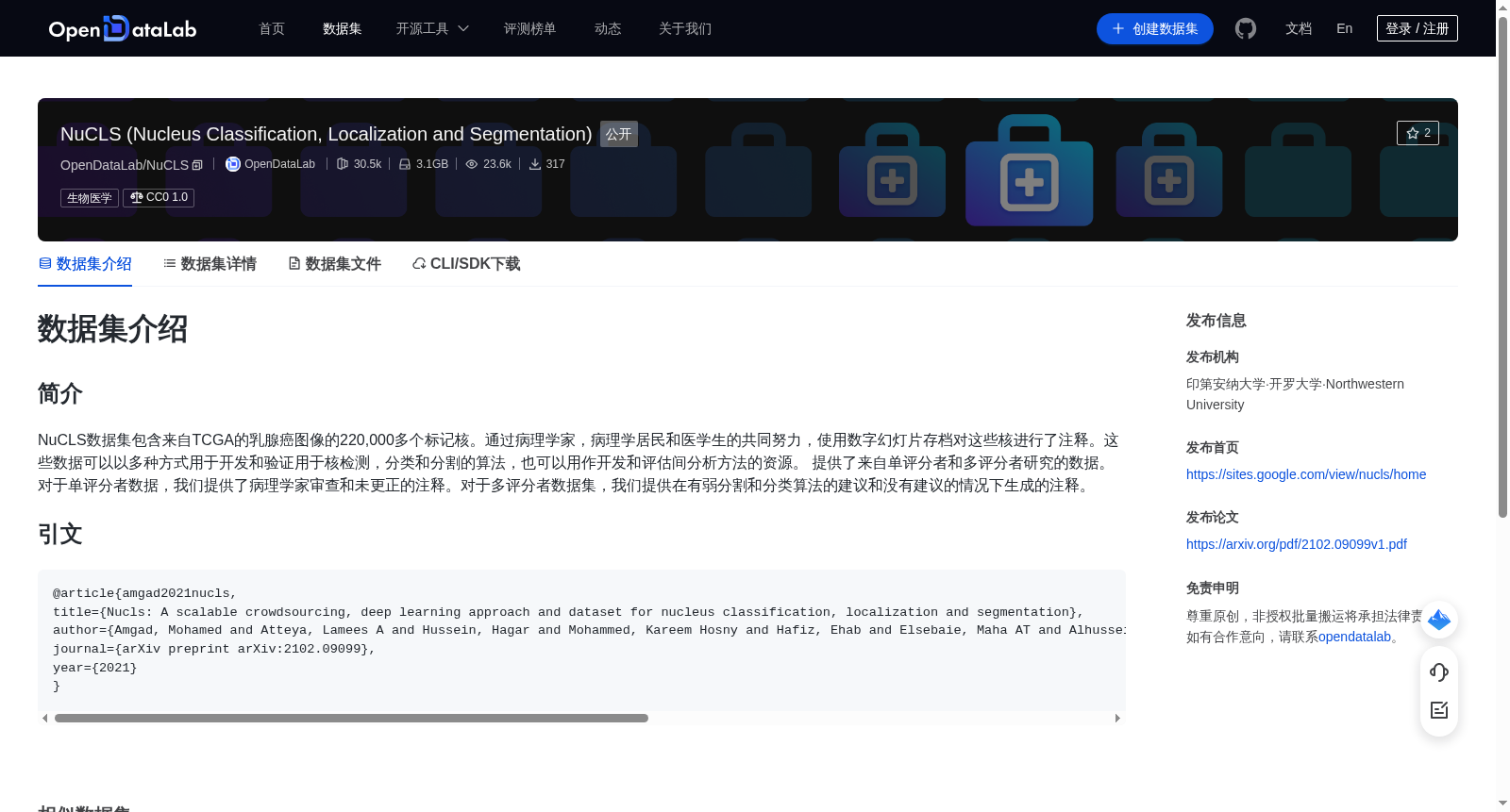Click the 免责申明 heading
This screenshot has height=812, width=1510.
pos(1212,588)
